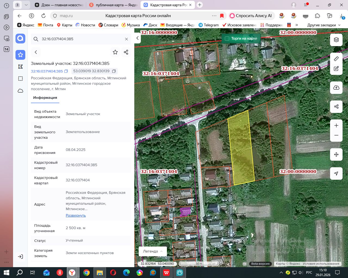Click the cloud upload map button
The image size is (348, 278).
336,87
